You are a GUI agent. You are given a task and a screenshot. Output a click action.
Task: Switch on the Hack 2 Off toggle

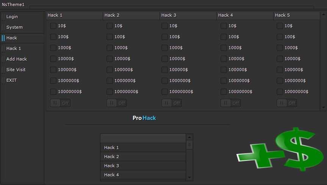(117, 103)
